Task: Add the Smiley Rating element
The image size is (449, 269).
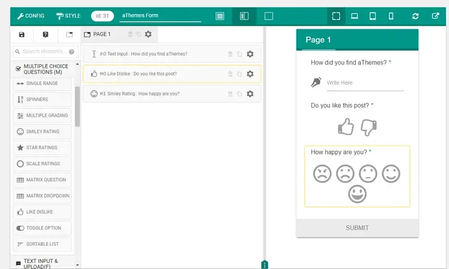Action: click(x=42, y=132)
